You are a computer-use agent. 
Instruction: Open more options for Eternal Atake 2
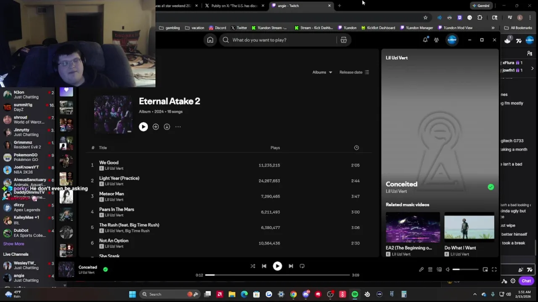tap(178, 127)
